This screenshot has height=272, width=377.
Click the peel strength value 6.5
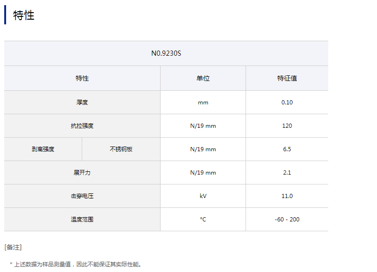pyautogui.click(x=287, y=149)
